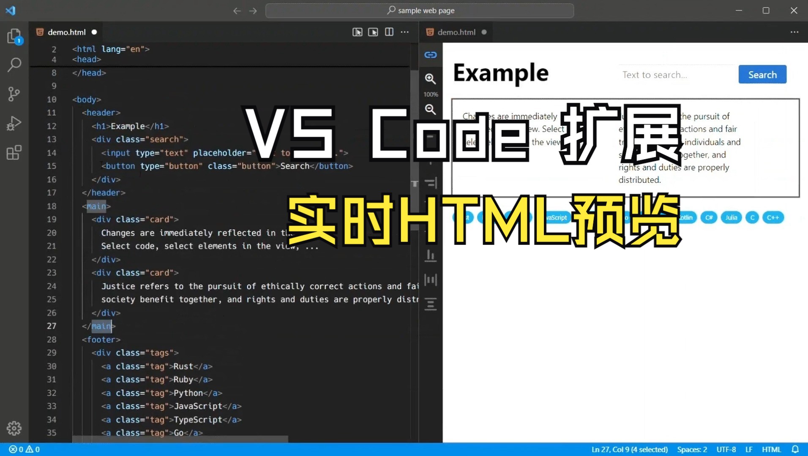The height and width of the screenshot is (456, 808).
Task: Open the Run and Debug panel
Action: point(14,123)
